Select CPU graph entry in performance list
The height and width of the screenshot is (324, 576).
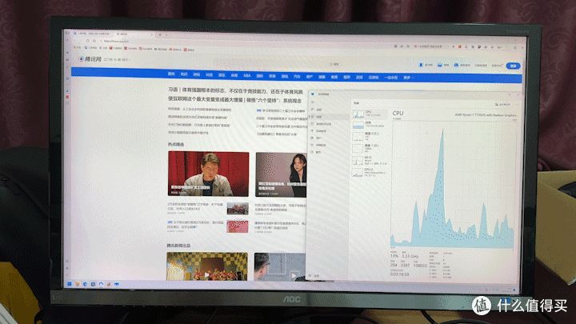point(370,114)
